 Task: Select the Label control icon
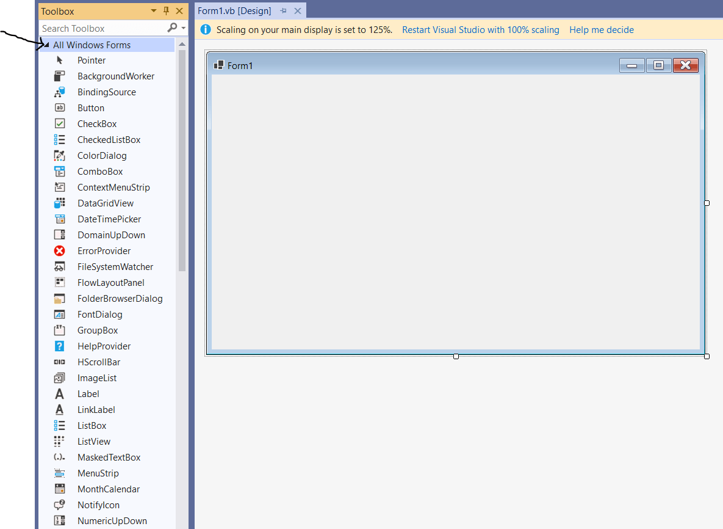pyautogui.click(x=59, y=394)
